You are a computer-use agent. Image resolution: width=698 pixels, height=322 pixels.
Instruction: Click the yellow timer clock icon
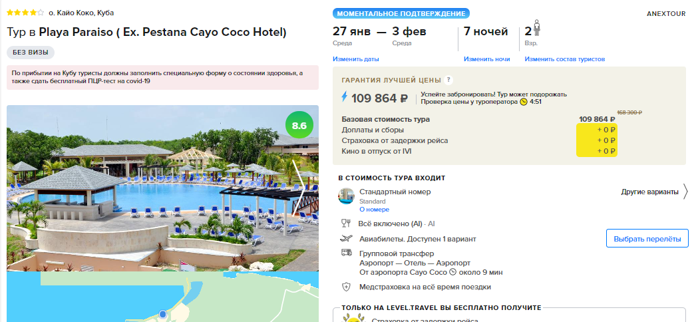(x=524, y=102)
